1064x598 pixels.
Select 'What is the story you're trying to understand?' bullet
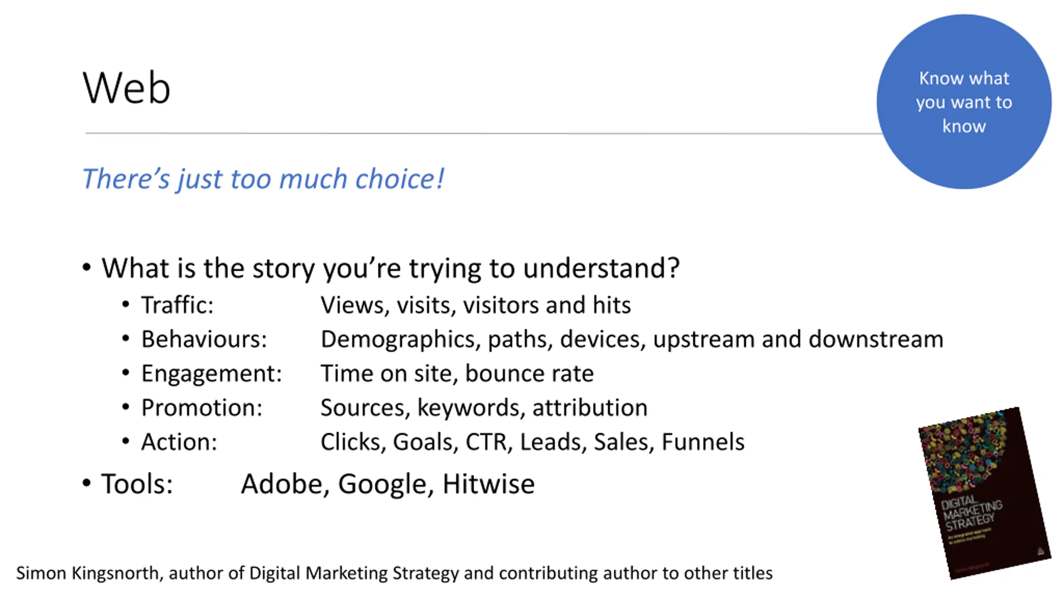(390, 268)
